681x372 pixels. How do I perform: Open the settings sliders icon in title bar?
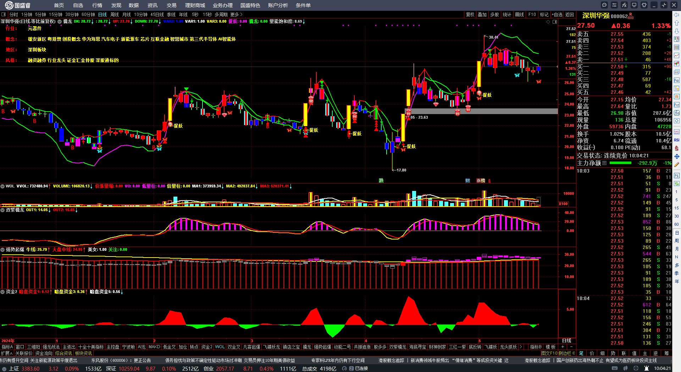[x=614, y=5]
